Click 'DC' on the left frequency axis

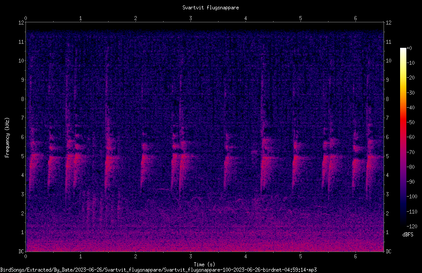(x=21, y=252)
